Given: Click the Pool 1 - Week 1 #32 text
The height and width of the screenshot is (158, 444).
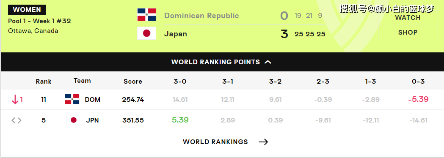Looking at the screenshot, I should click(x=40, y=21).
